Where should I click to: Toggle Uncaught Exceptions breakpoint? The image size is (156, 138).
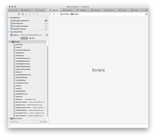(46, 26)
